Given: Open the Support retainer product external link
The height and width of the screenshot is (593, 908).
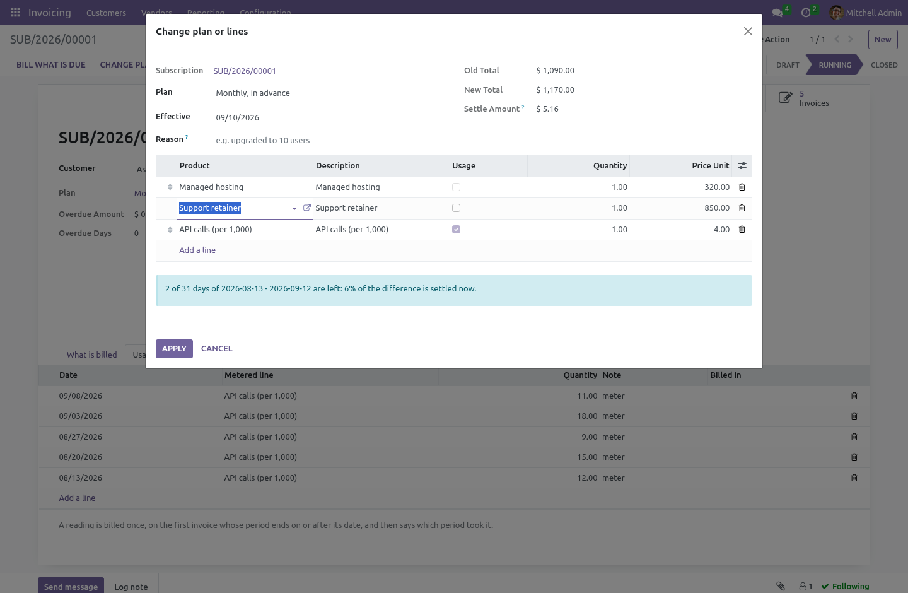Looking at the screenshot, I should click(307, 208).
